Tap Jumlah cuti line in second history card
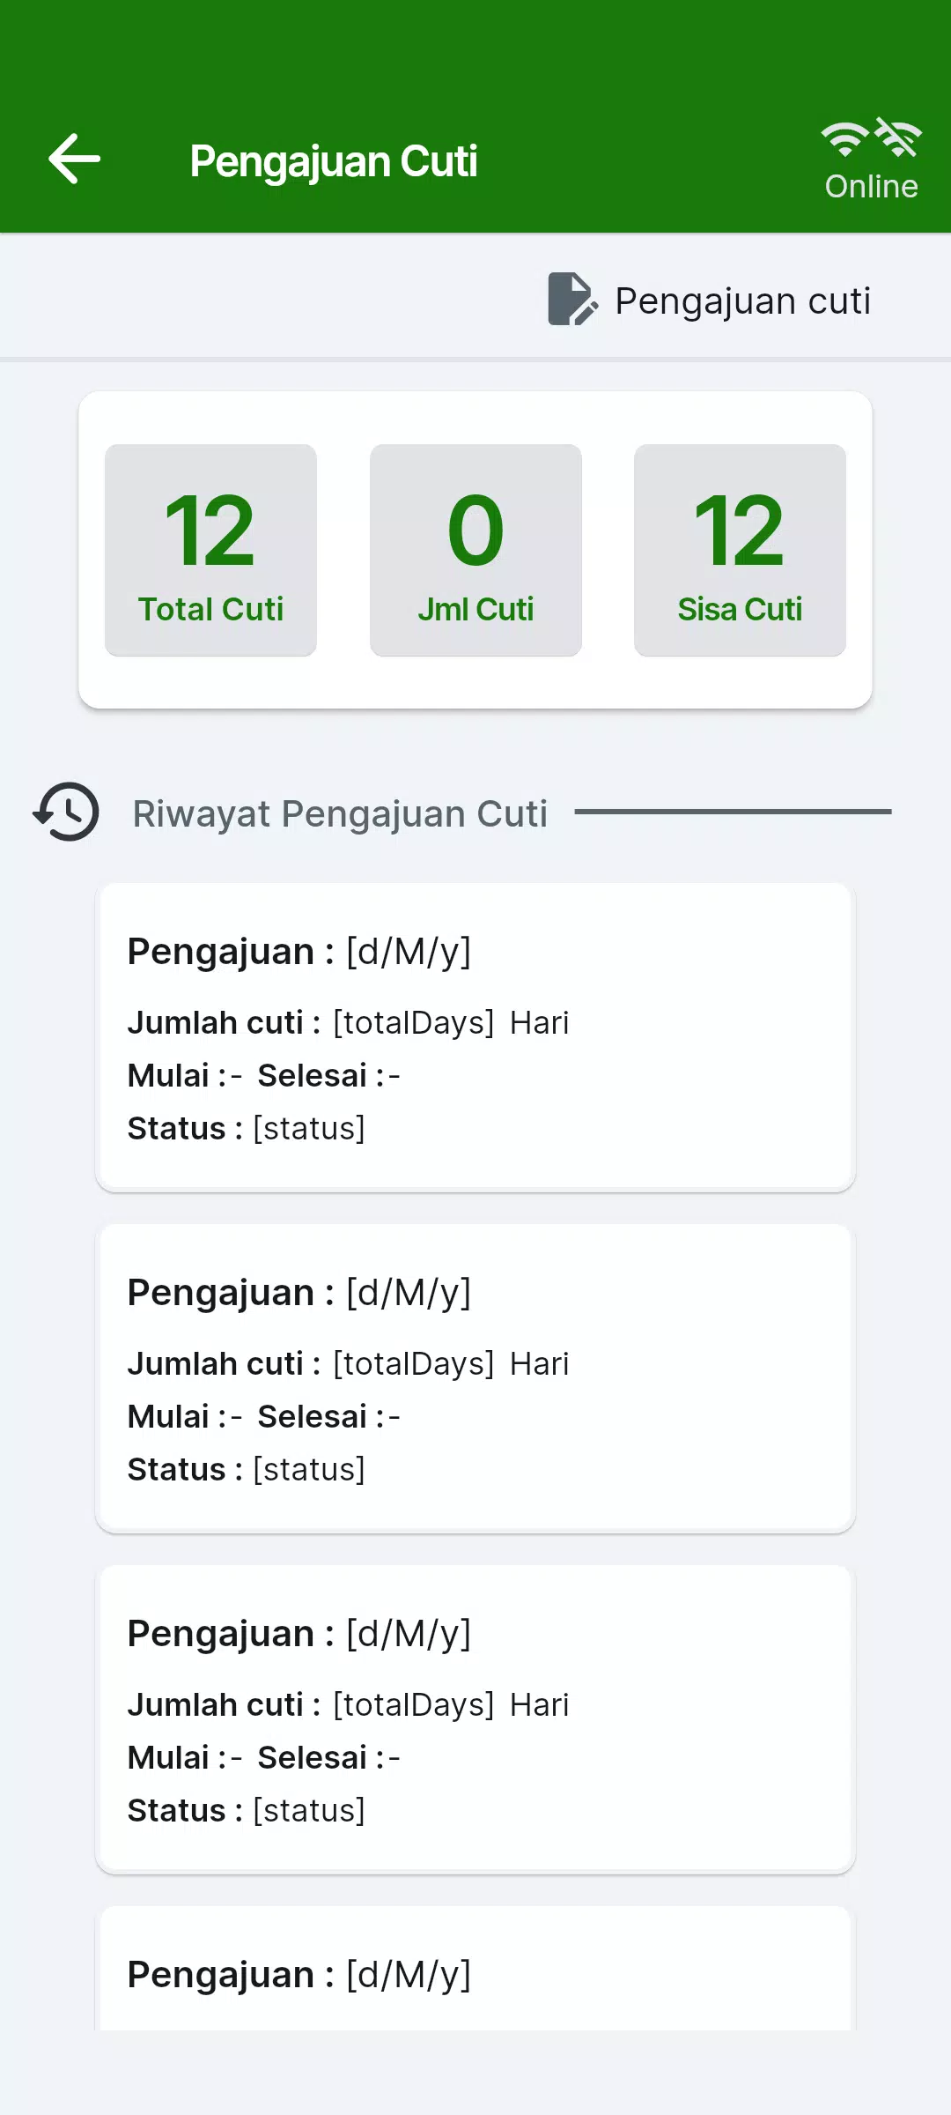The height and width of the screenshot is (2115, 951). (x=348, y=1363)
